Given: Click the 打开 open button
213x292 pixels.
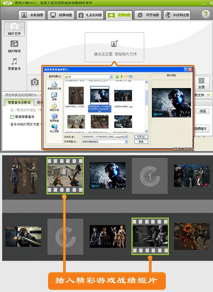Looking at the screenshot, I should click(141, 137).
